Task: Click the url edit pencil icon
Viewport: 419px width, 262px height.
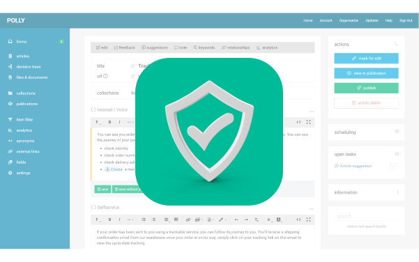Action: 132,77
